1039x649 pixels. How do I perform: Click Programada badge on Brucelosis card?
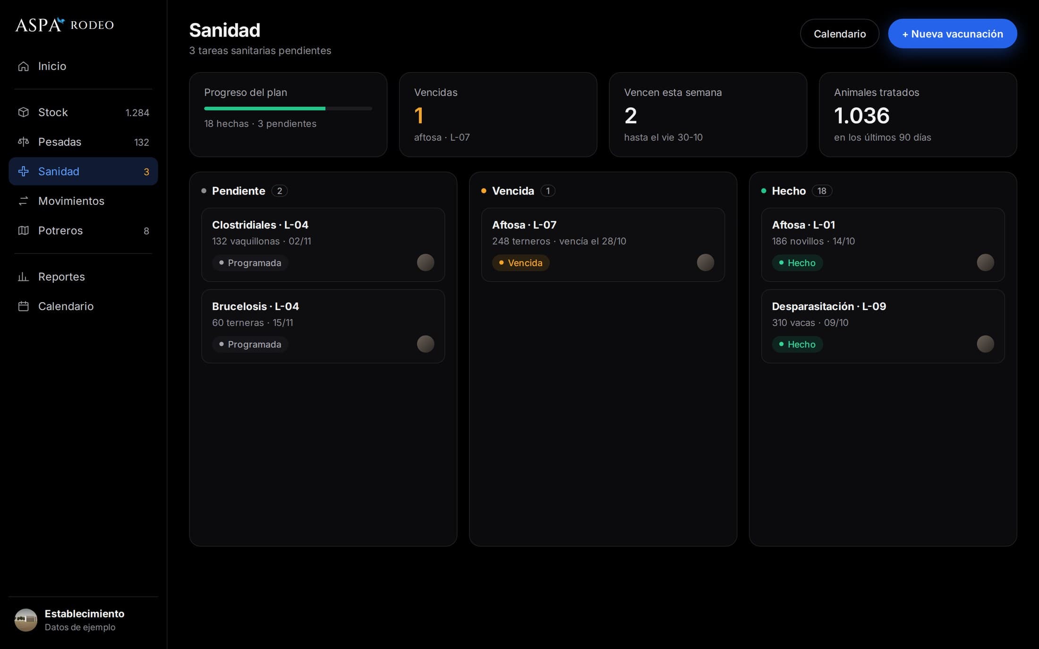point(250,345)
